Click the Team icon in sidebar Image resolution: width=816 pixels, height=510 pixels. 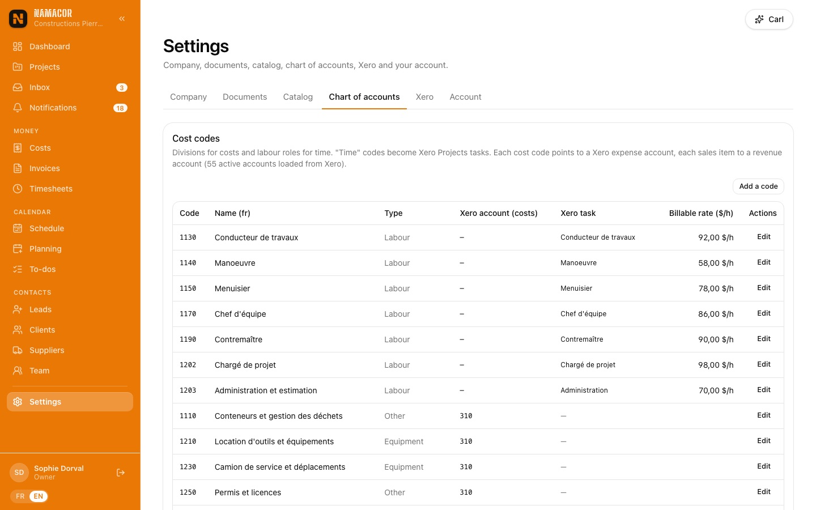tap(18, 371)
